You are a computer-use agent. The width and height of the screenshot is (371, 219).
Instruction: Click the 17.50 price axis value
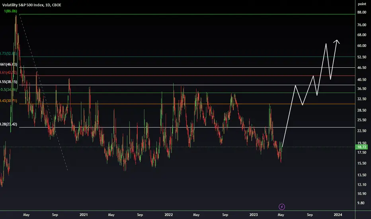[x=361, y=153]
